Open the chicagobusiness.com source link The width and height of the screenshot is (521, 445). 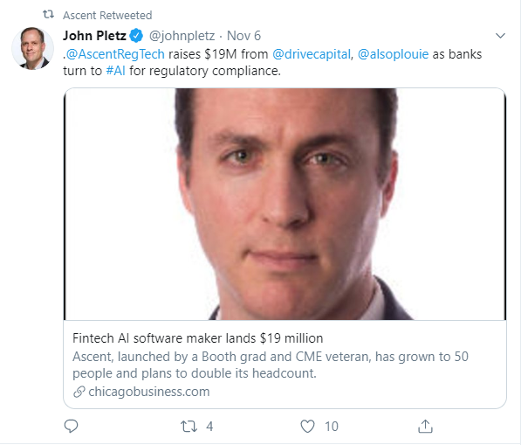pyautogui.click(x=149, y=392)
